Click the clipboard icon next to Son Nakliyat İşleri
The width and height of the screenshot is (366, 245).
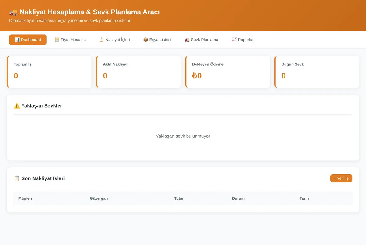tap(17, 178)
